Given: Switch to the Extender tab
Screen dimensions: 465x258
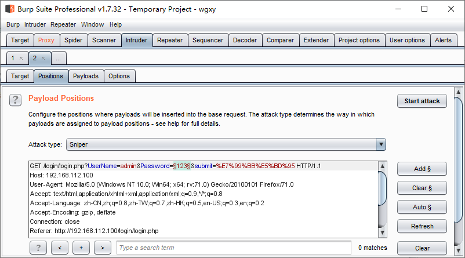Looking at the screenshot, I should pos(316,40).
